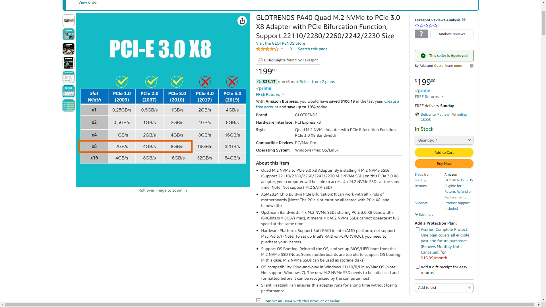Select first product thumbnail of adapter card
This screenshot has width=546, height=307.
coord(69,20)
